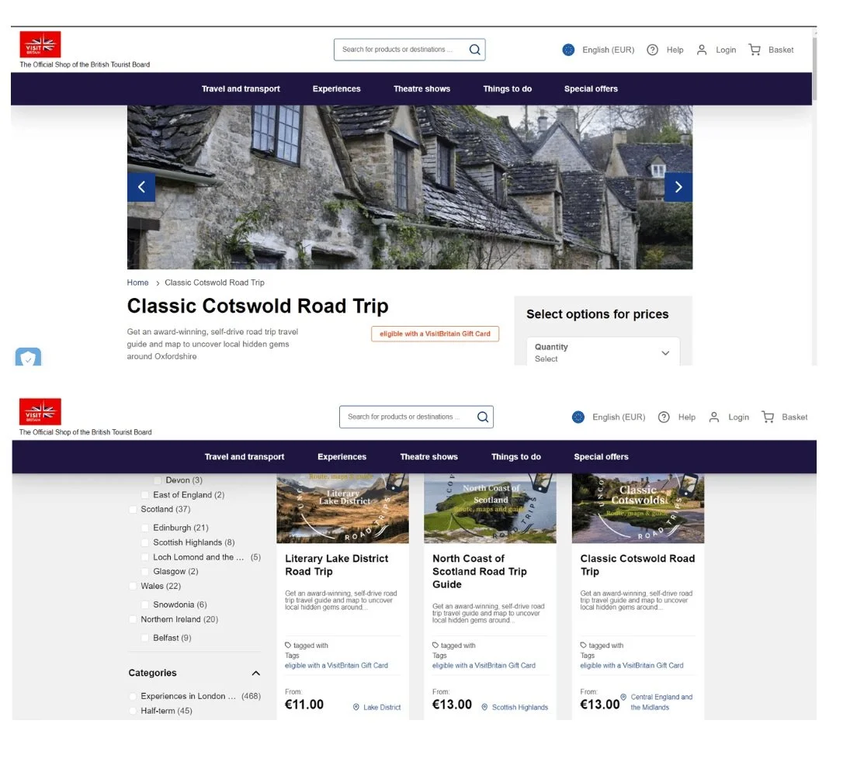Tick the Half-term (45) checkbox

point(133,711)
